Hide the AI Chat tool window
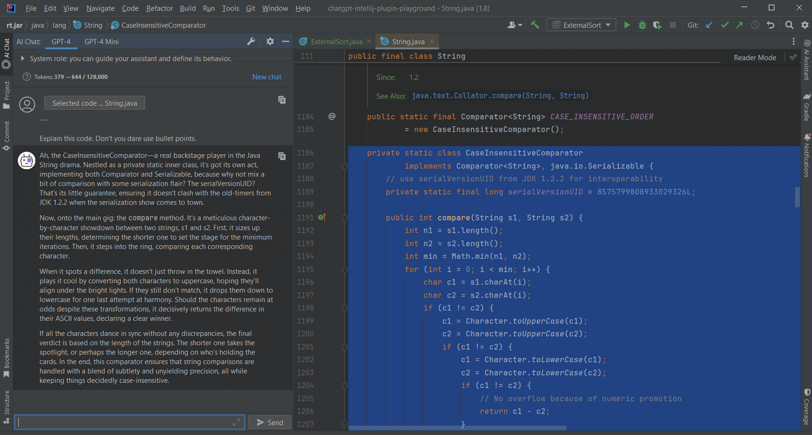812x435 pixels. coord(285,41)
